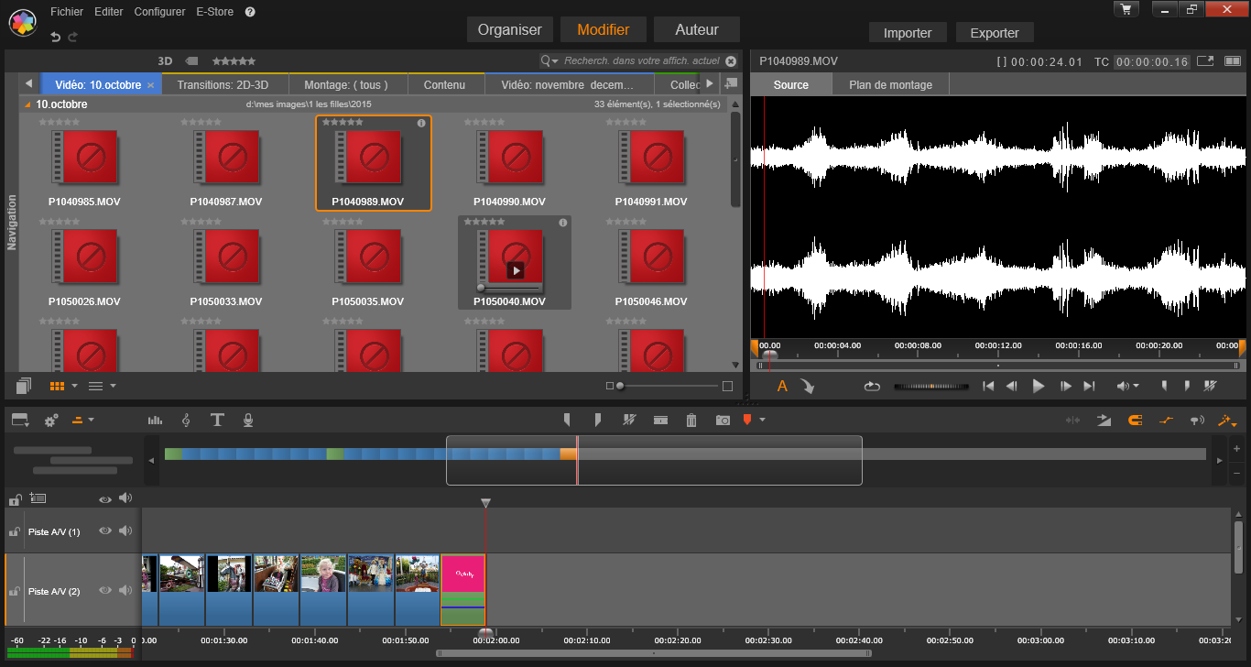The width and height of the screenshot is (1251, 667).
Task: Click the trash icon to delete clip
Action: (691, 420)
